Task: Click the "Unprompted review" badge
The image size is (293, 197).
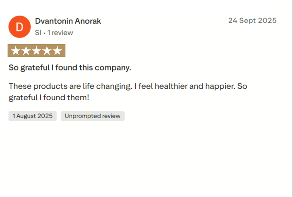Action: click(93, 116)
